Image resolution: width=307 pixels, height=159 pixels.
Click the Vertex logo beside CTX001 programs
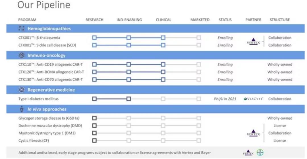point(253,42)
